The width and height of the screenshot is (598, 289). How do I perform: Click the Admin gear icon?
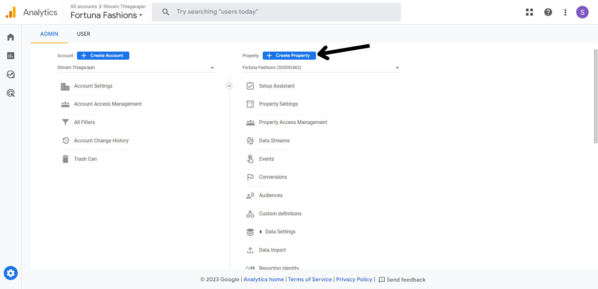[x=11, y=273]
